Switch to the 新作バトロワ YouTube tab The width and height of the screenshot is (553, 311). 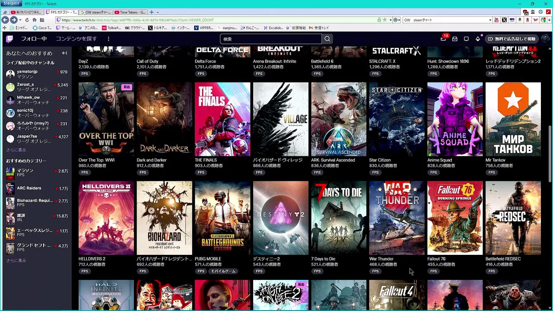click(27, 12)
